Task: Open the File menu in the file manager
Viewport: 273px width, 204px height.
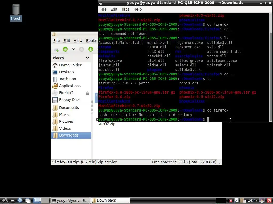Action: [57, 41]
